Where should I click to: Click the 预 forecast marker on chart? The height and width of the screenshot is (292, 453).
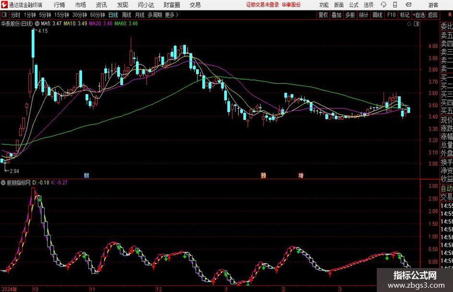(x=264, y=175)
